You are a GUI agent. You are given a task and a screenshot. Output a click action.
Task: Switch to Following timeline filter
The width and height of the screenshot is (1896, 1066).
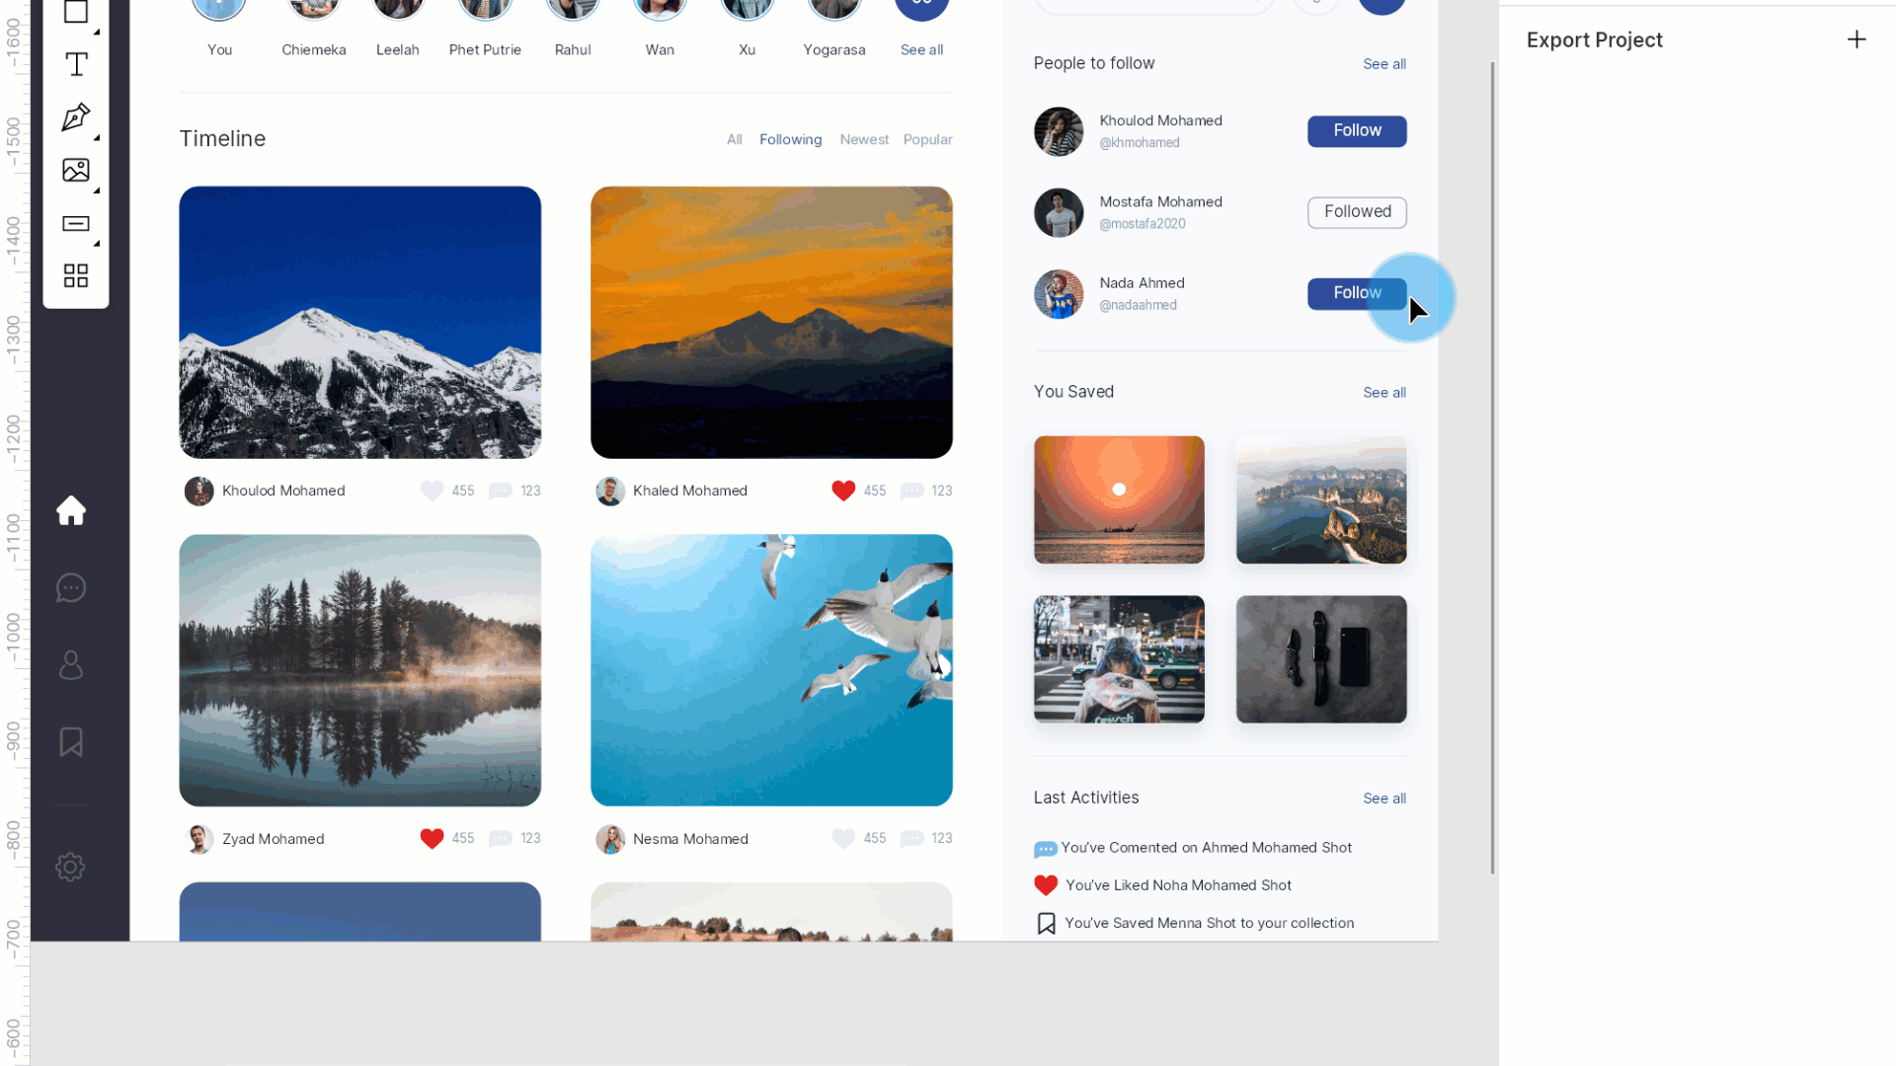coord(790,139)
